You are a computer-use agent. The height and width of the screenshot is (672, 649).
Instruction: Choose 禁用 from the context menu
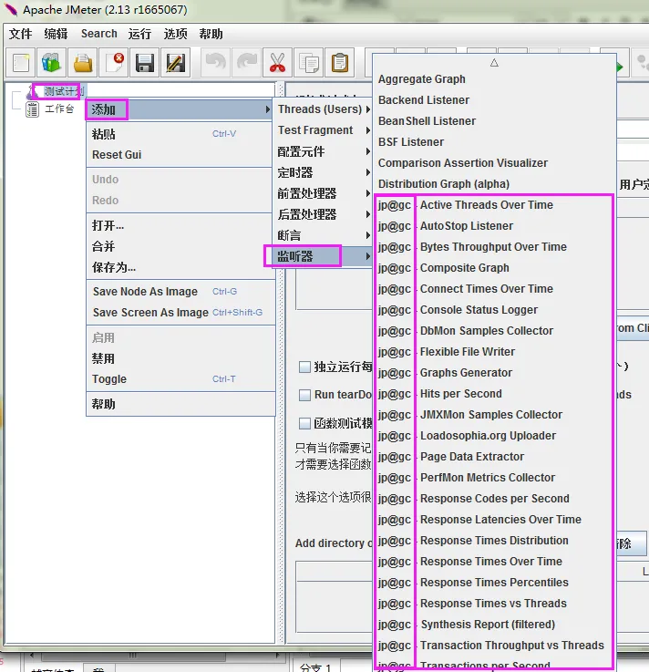179,358
